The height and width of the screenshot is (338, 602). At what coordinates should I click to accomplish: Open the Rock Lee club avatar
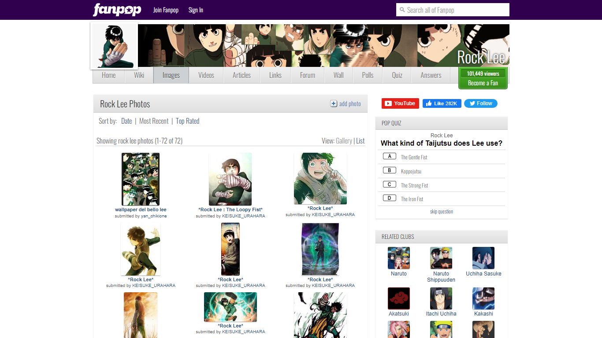tap(114, 46)
